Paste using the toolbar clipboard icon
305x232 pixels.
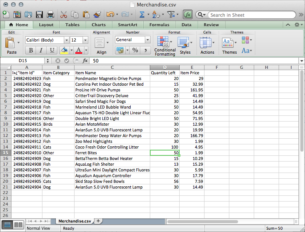pos(86,14)
